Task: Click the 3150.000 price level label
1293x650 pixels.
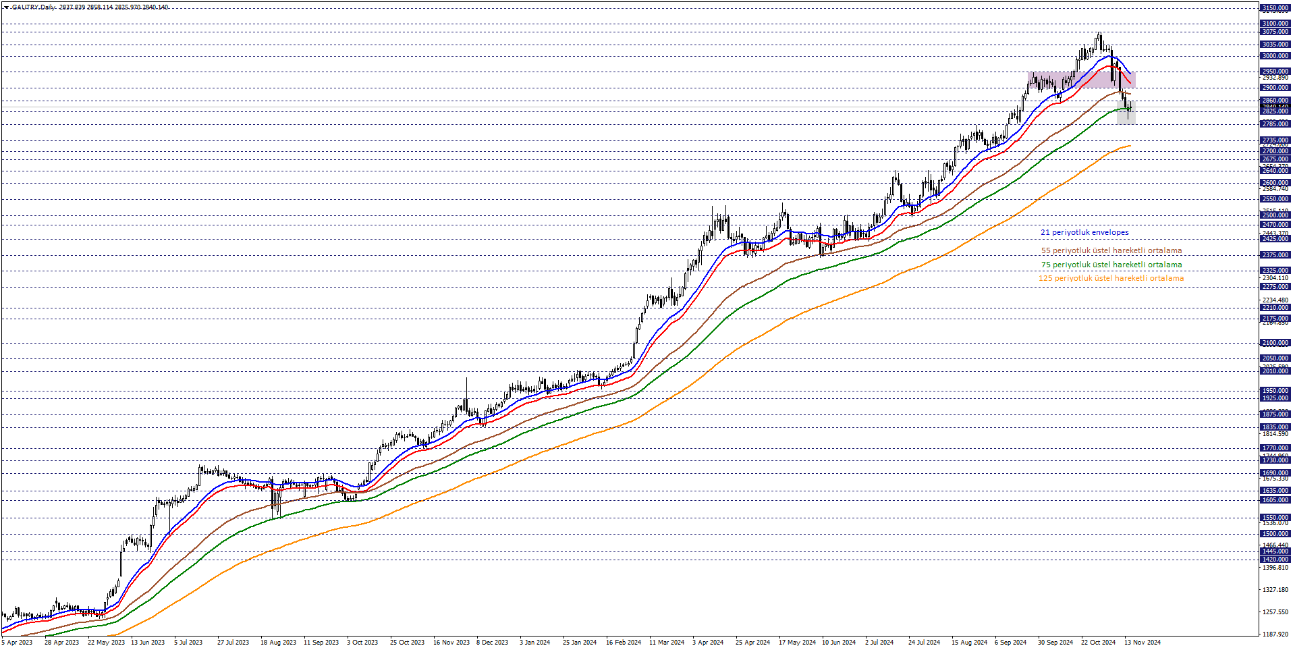Action: tap(1275, 9)
